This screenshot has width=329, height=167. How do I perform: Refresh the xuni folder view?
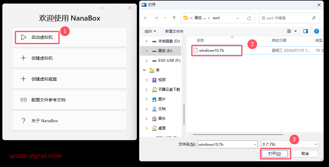click(249, 18)
